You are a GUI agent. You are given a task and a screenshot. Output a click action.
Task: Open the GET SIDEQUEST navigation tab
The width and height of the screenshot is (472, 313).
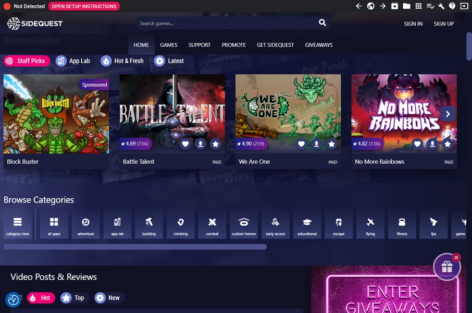tap(275, 45)
